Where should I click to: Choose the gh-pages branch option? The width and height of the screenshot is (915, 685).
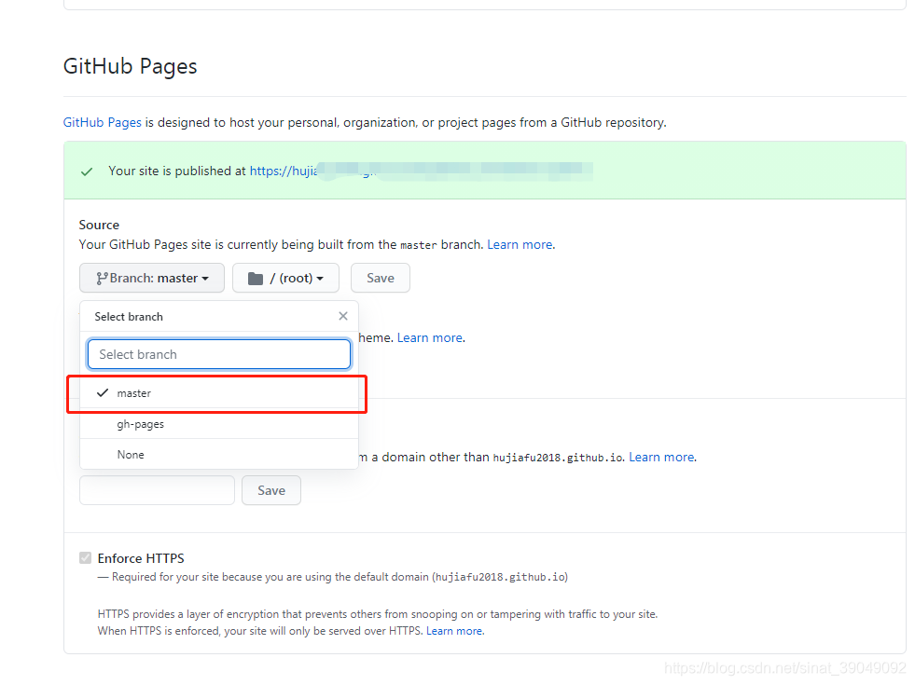[219, 424]
